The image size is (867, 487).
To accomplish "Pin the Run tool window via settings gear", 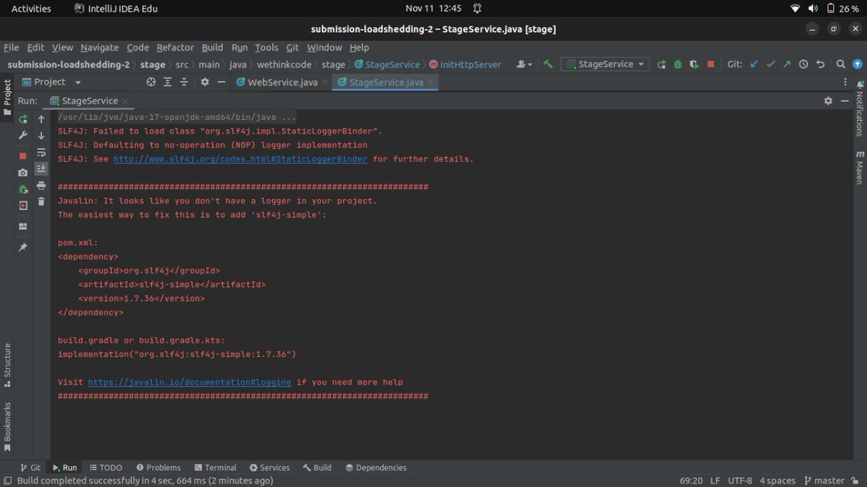I will tap(828, 100).
